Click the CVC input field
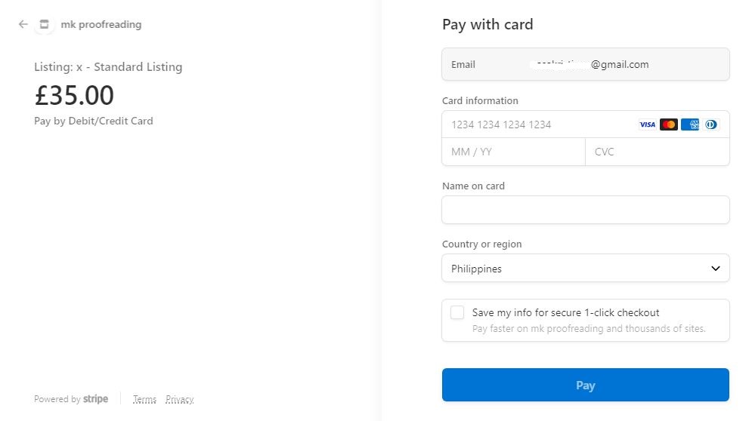This screenshot has height=421, width=752. (657, 152)
